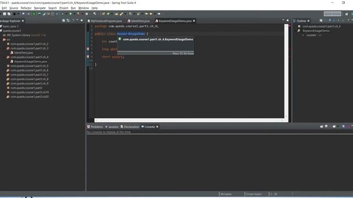Screen dimensions: 353x198
Task: Click the horizontal scrollbar of the editor
Action: pyautogui.click(x=189, y=120)
